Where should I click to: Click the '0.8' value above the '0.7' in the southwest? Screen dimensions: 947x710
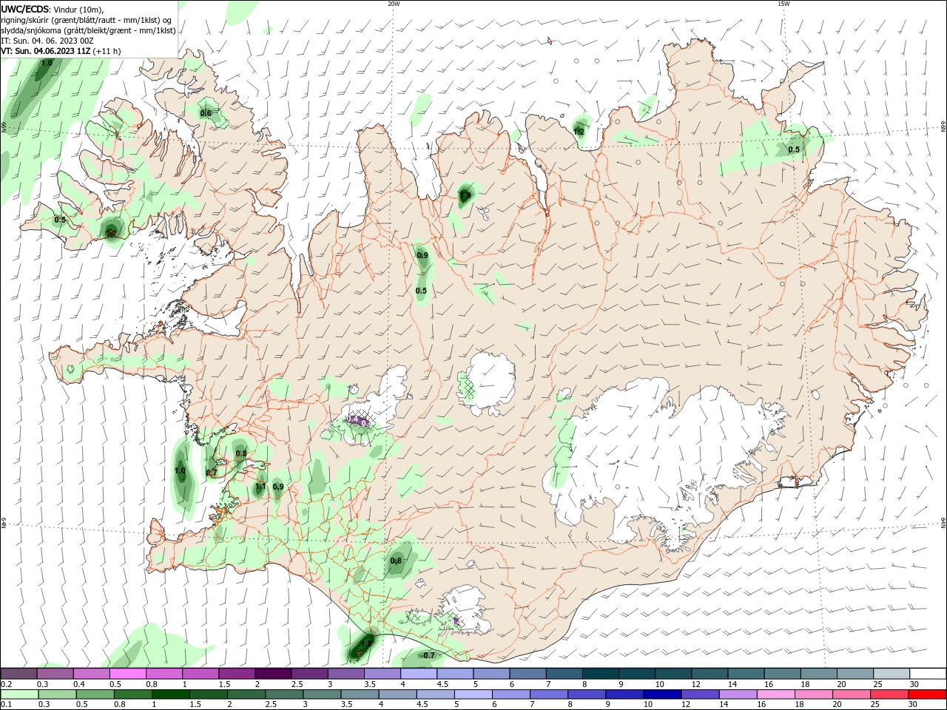241,453
